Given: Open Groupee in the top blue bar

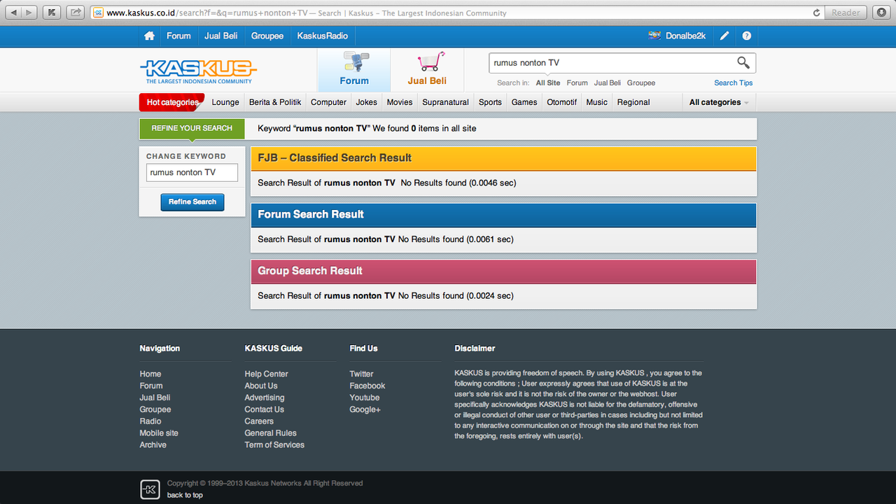Looking at the screenshot, I should pos(267,36).
